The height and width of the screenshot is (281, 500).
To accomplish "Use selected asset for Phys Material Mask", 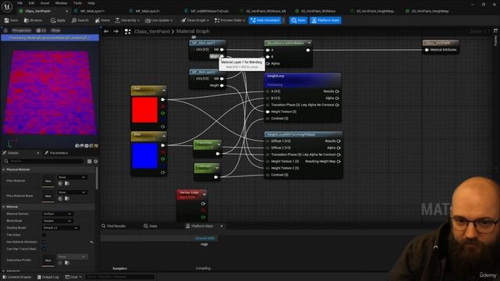I will click(60, 198).
